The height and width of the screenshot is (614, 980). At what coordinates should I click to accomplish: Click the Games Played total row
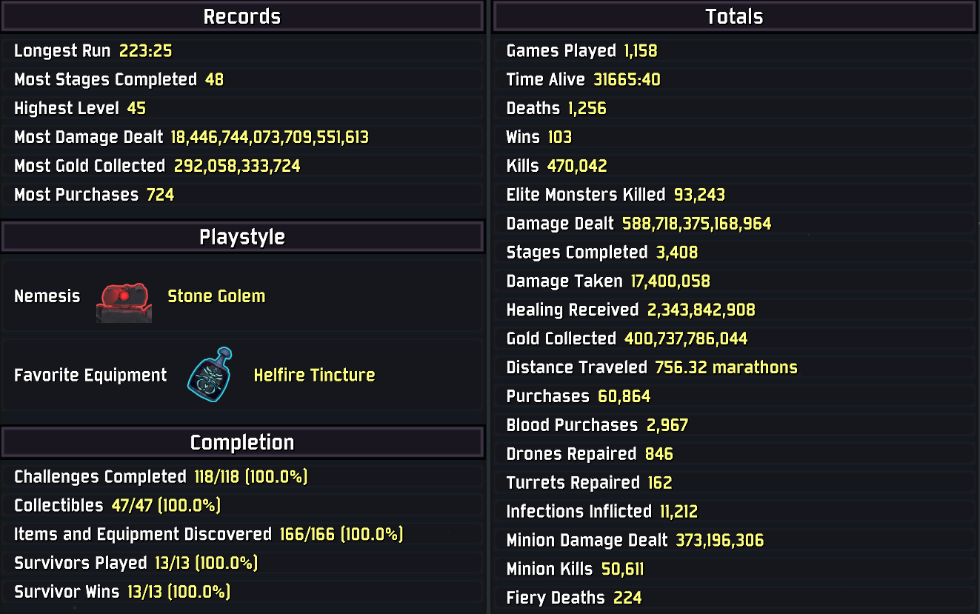pos(734,51)
